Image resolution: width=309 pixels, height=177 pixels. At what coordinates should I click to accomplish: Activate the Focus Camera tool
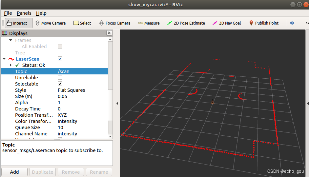[x=114, y=23]
